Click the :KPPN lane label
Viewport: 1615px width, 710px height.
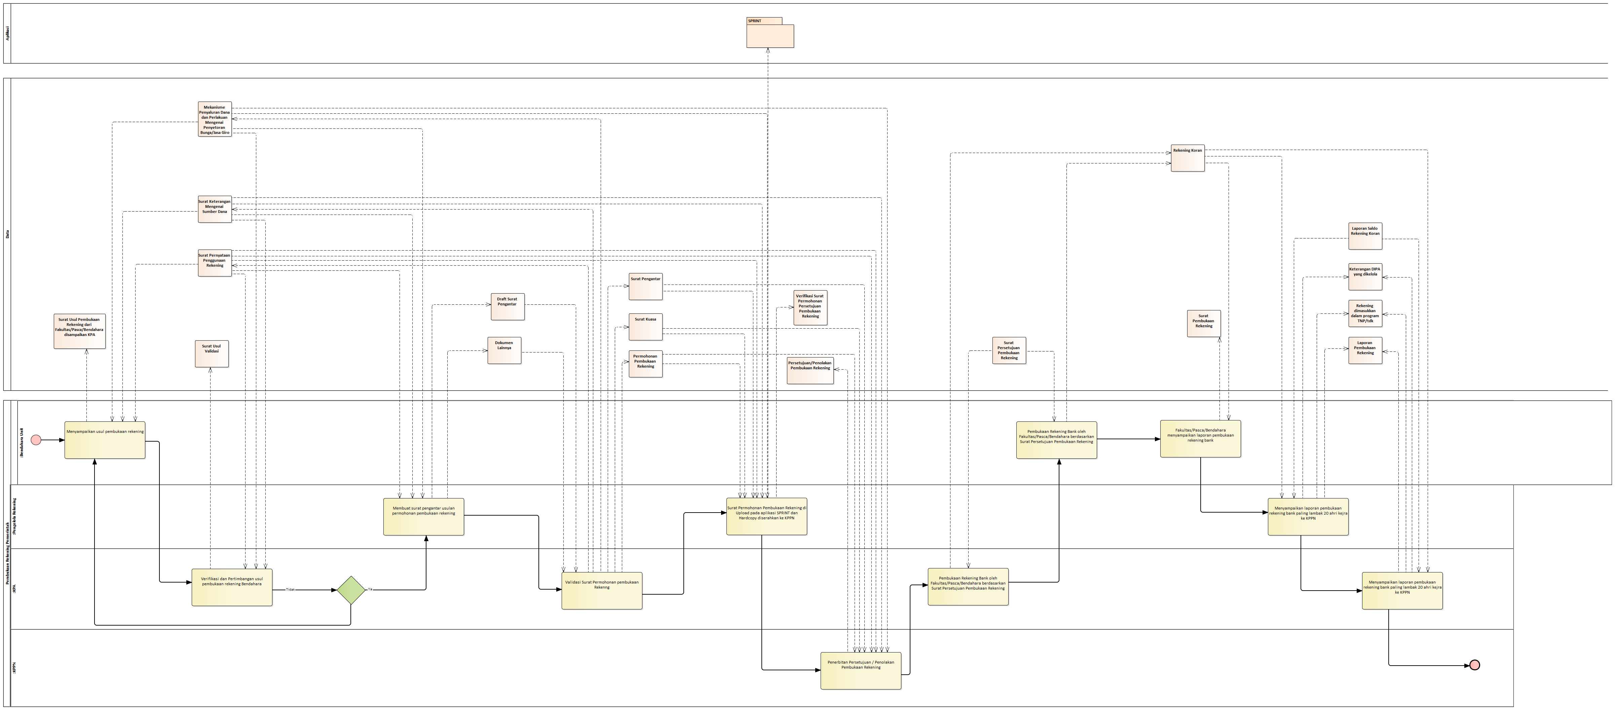(14, 667)
